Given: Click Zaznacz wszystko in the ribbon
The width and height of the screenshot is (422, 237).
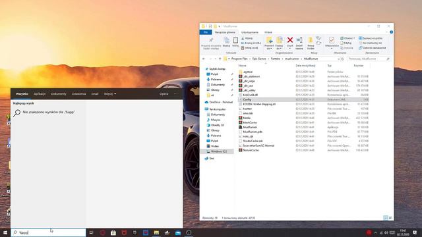Looking at the screenshot, I should (x=371, y=38).
